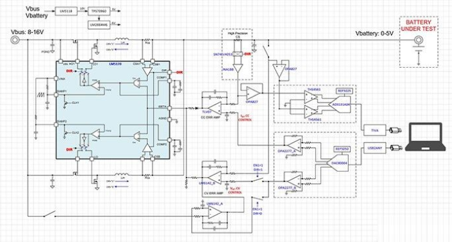
Task: Select the USB2ANY block
Action: coord(375,148)
